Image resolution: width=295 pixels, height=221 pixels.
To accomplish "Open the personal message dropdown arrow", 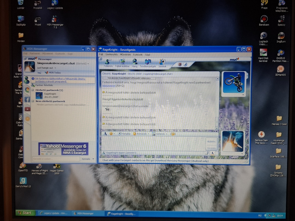I will pyautogui.click(x=55, y=68).
